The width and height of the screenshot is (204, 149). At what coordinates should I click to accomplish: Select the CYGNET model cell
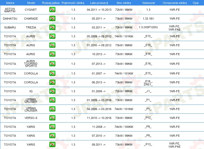tap(31, 10)
